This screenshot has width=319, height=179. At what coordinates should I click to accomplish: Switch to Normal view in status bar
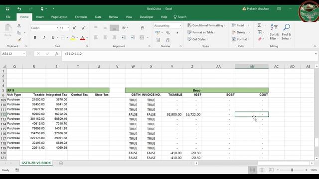point(253,170)
